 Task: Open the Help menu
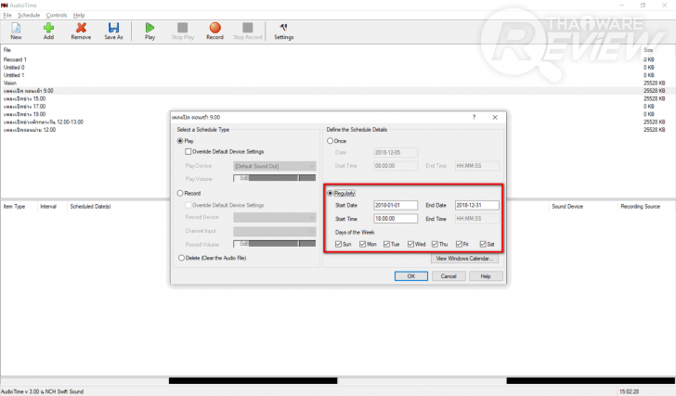tap(79, 15)
